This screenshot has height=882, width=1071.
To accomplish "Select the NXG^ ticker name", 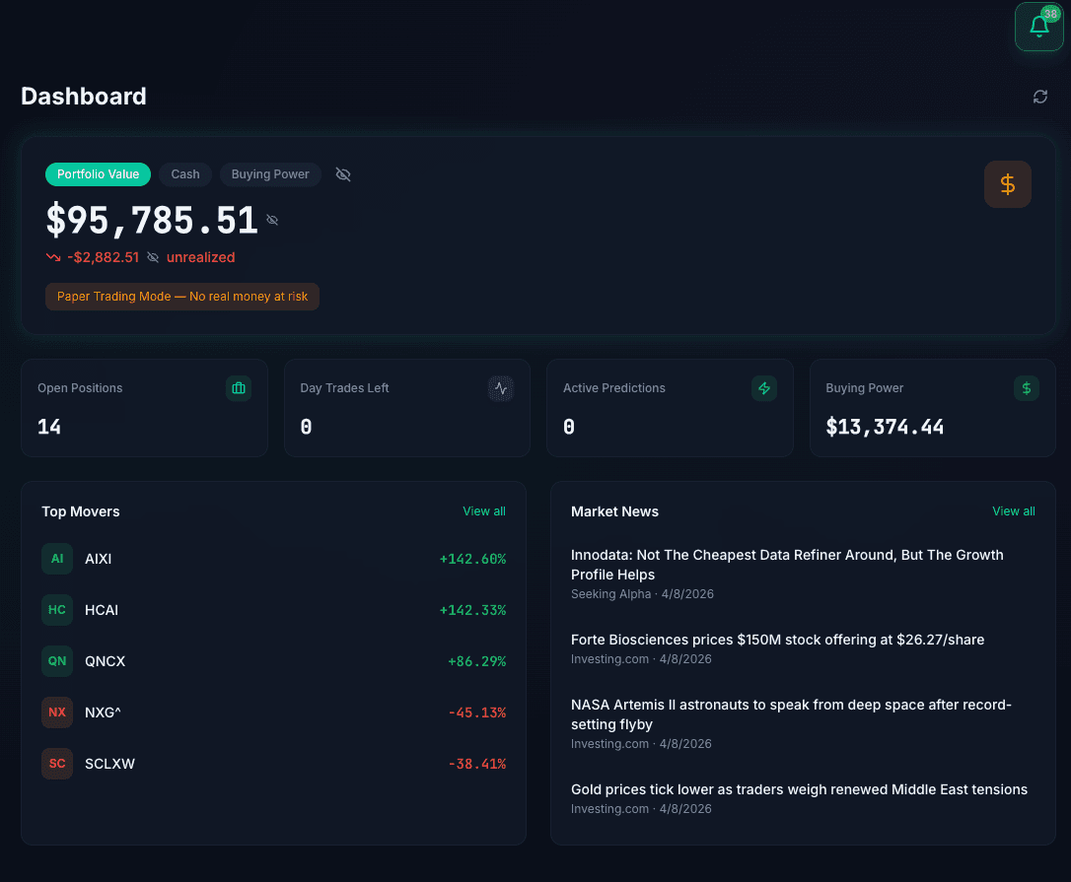I will [x=104, y=712].
